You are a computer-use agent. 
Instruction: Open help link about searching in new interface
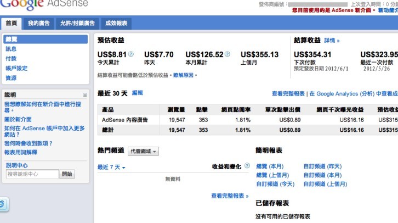[x=42, y=107]
